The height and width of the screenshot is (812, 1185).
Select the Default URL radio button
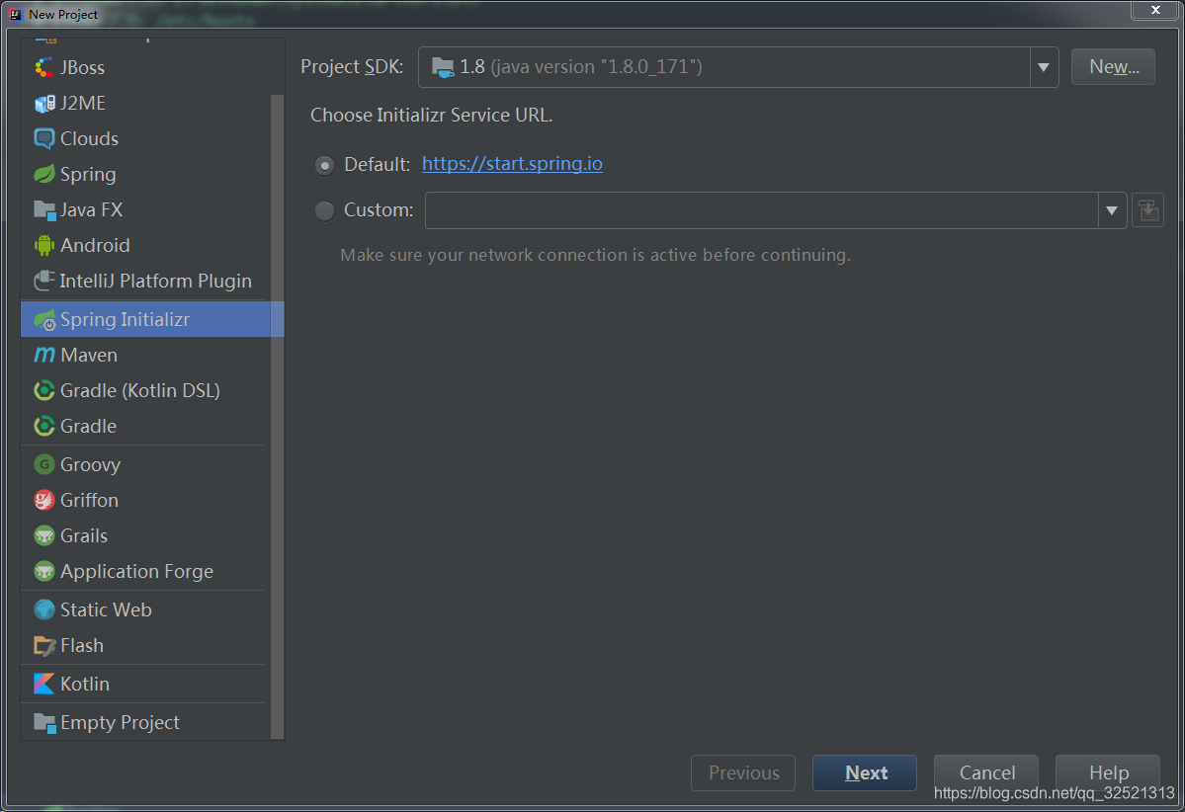click(324, 165)
